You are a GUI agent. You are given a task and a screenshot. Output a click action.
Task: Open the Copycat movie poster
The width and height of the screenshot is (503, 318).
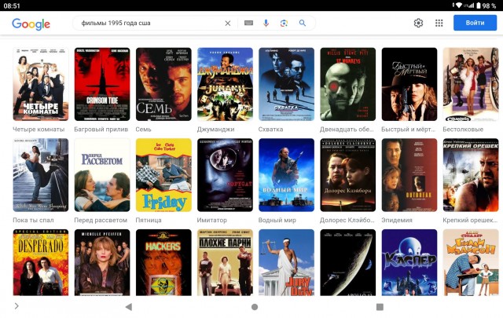coord(225,175)
